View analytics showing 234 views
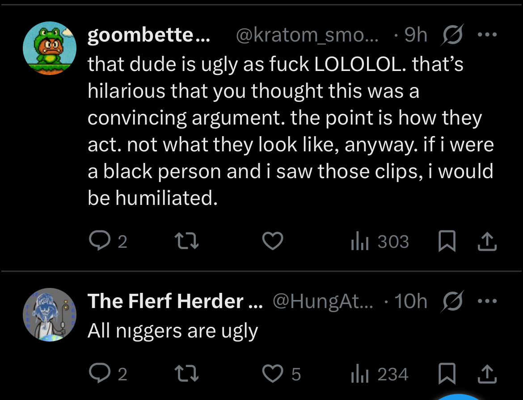This screenshot has height=400, width=523. (380, 374)
